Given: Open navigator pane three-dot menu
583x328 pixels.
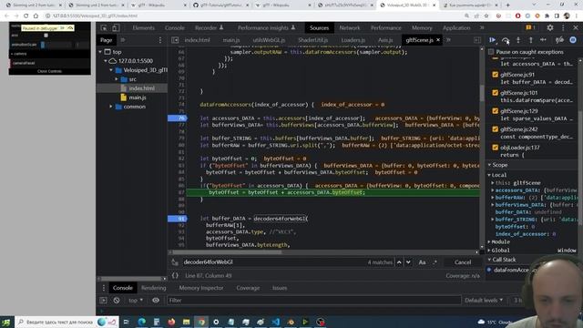Looking at the screenshot, I should (x=160, y=40).
